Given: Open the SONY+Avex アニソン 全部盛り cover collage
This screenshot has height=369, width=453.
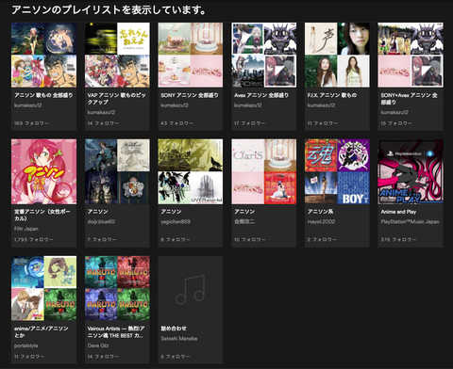Looking at the screenshot, I should click(411, 55).
